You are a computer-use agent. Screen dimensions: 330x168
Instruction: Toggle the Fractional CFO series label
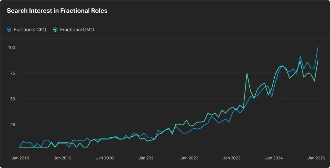click(x=30, y=30)
